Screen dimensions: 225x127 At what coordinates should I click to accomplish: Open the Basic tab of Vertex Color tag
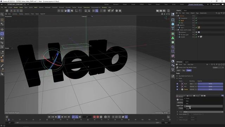tap(179, 71)
